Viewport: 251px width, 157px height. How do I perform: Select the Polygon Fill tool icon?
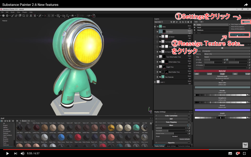(x=24, y=15)
